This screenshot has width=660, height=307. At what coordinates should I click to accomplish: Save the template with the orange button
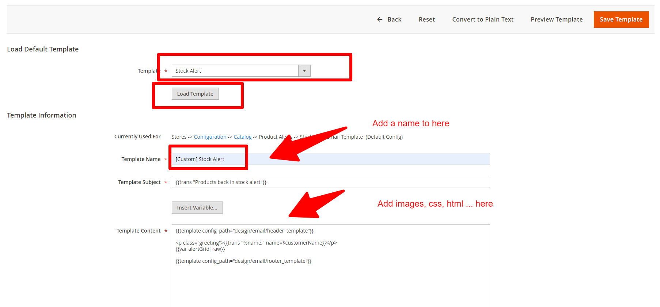tap(621, 19)
